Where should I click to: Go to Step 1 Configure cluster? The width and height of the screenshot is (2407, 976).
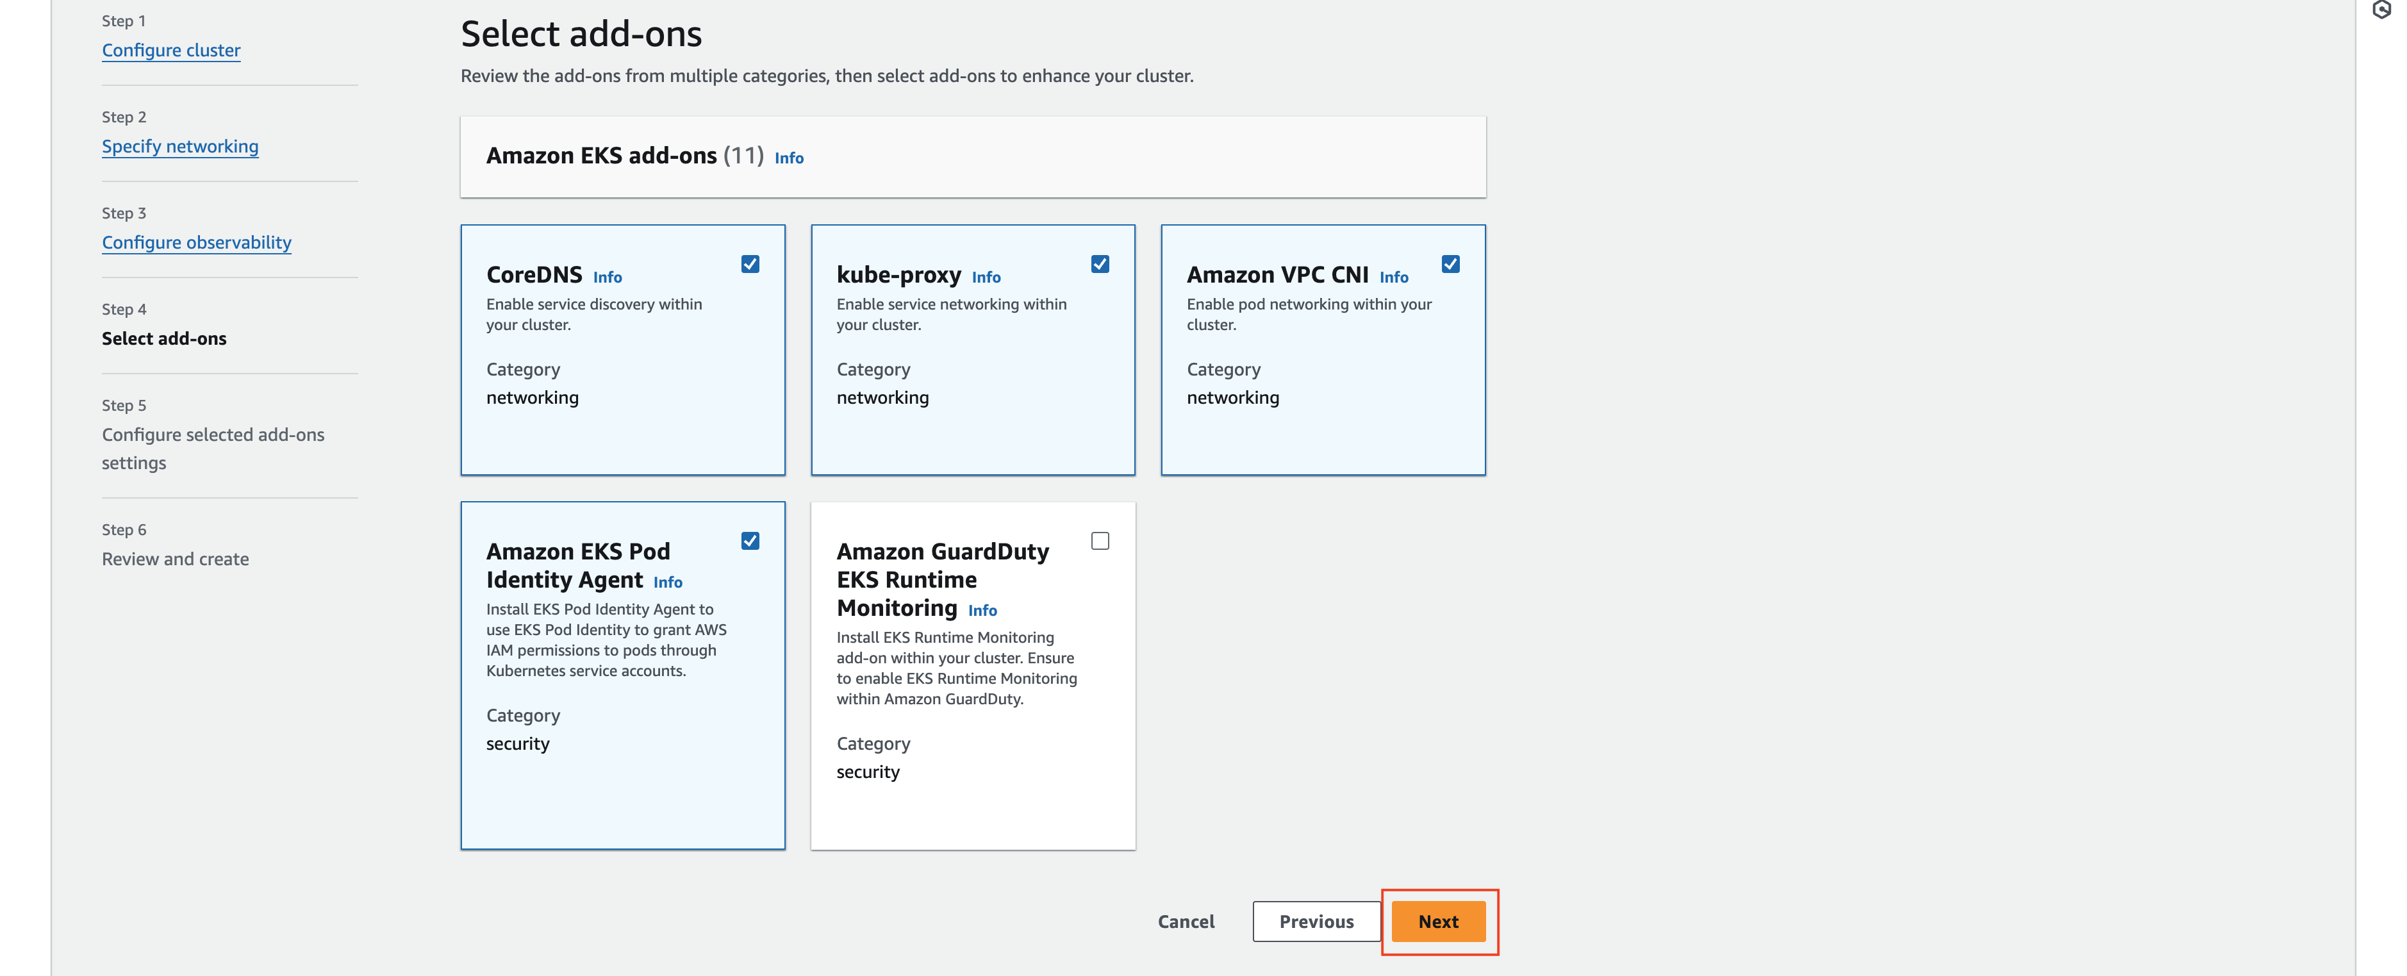pyautogui.click(x=171, y=51)
